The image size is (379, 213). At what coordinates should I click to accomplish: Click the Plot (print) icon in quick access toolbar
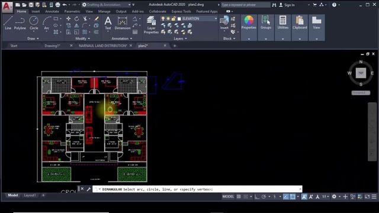click(57, 5)
